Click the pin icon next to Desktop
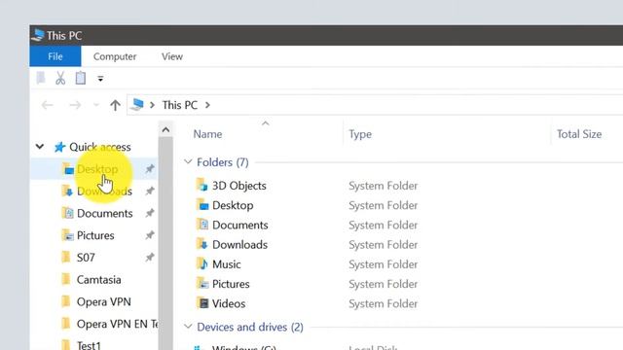This screenshot has height=350, width=623. click(x=149, y=169)
